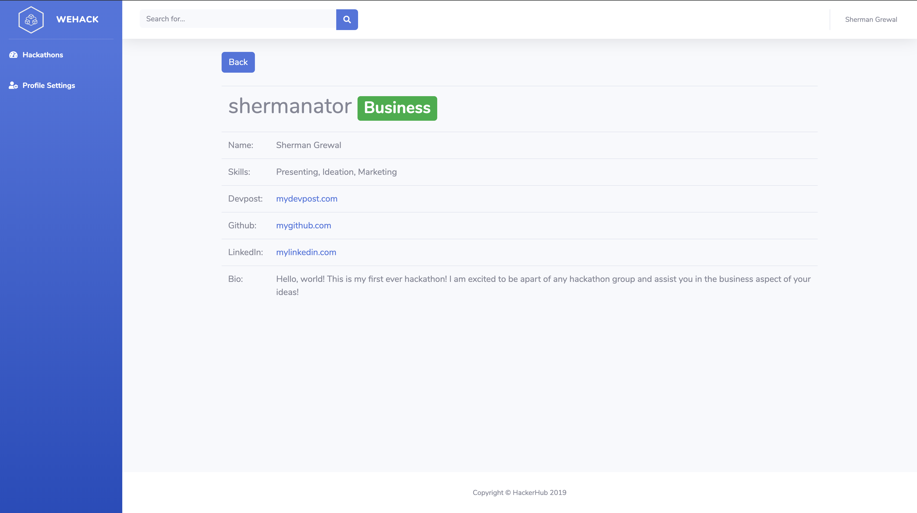This screenshot has width=917, height=513.
Task: Click the Copyright HackerHub 2019 footer
Action: [519, 493]
